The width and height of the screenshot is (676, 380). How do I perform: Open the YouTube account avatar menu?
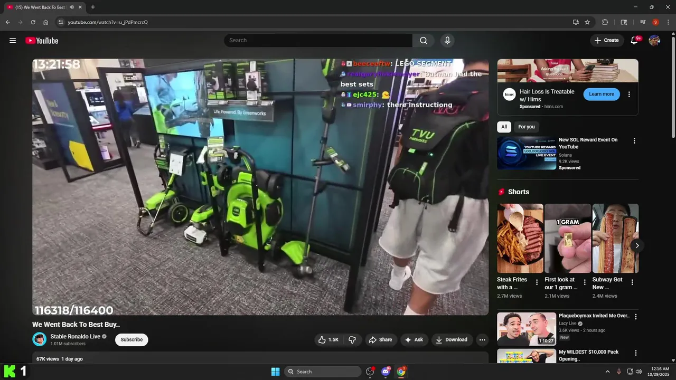[654, 41]
